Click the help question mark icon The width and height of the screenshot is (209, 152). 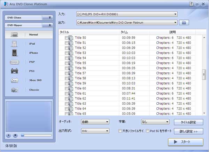[191, 4]
